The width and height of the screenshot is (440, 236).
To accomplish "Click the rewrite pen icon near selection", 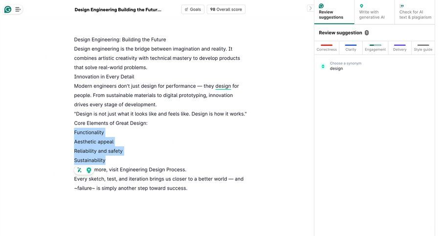I will [x=79, y=170].
